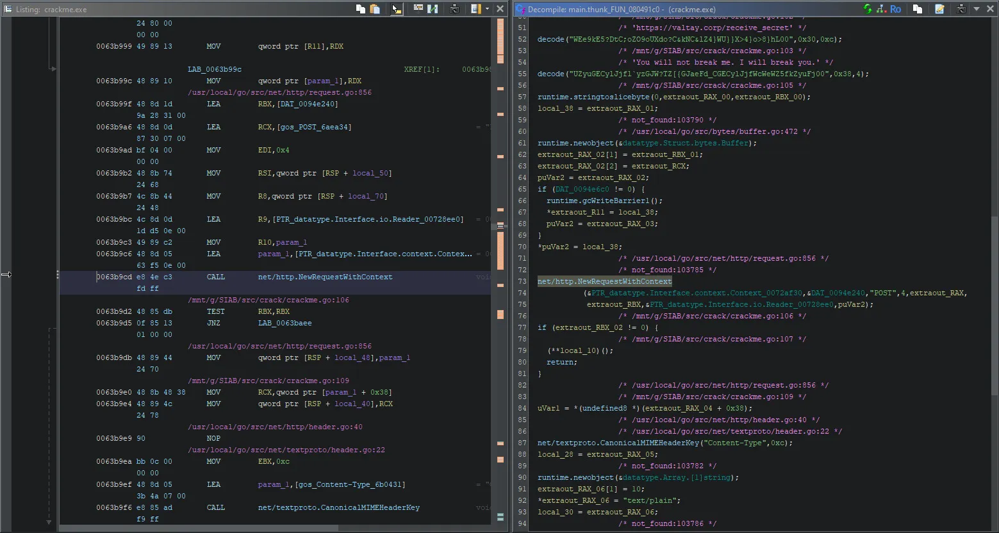Open the Listing diff view icon

point(433,9)
